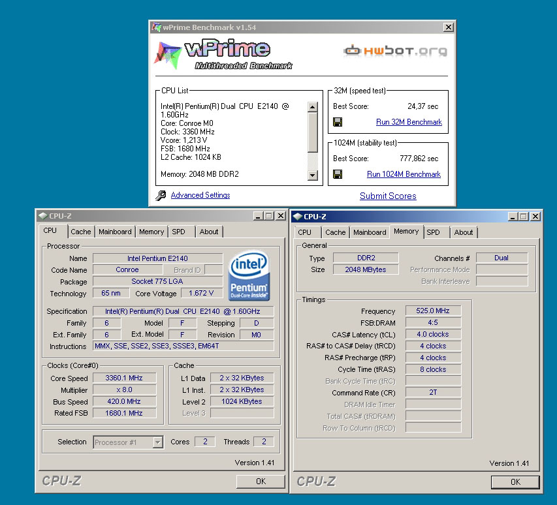Screen dimensions: 557x505
Task: Click Command Rate value '2T'
Action: coord(433,393)
